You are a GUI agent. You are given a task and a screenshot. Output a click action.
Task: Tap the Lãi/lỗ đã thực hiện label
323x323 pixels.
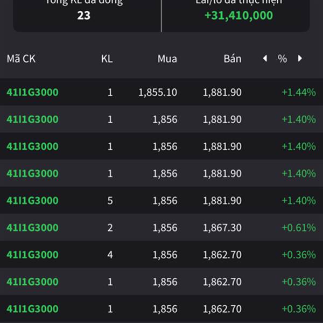[x=238, y=2]
